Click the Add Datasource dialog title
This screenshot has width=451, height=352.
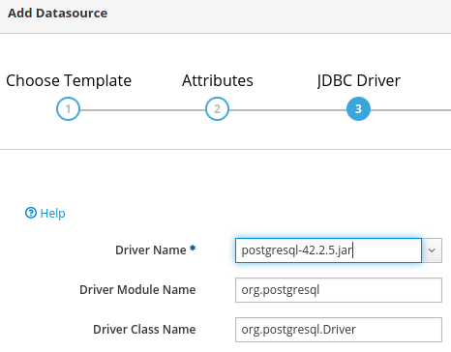click(x=58, y=14)
